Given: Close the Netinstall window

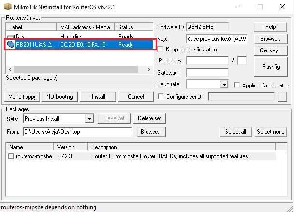Looking at the screenshot, I should [282, 7].
